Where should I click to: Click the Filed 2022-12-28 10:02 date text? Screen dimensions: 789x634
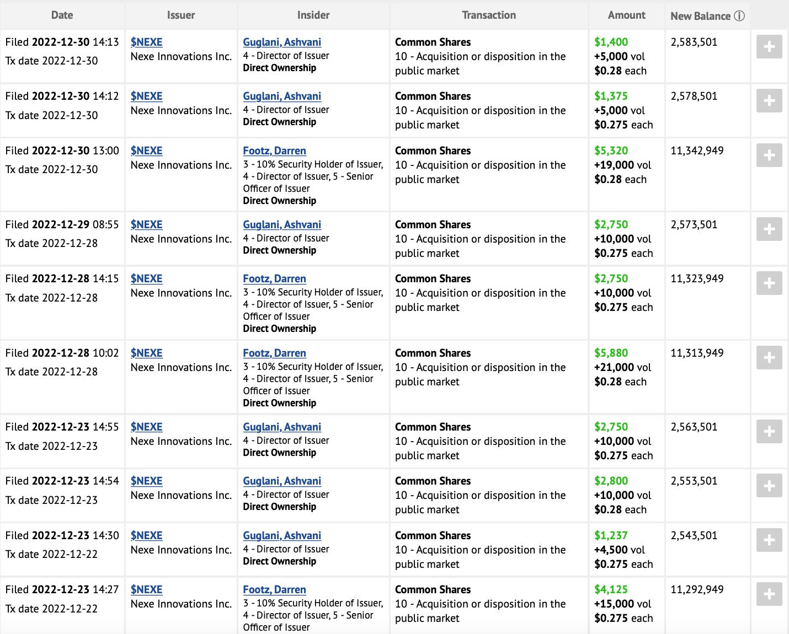click(x=62, y=353)
